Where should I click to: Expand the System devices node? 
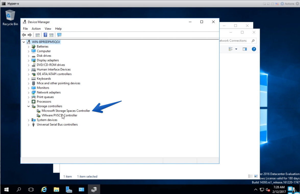[x=29, y=120]
